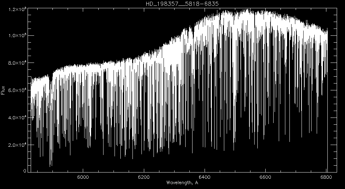Viewport: 345px width, 189px height.
Task: Click the 8.0×10^4 y-axis tick label
Action: coord(17,63)
